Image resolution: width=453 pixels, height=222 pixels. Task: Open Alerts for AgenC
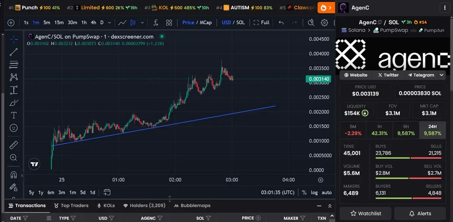tap(420, 214)
